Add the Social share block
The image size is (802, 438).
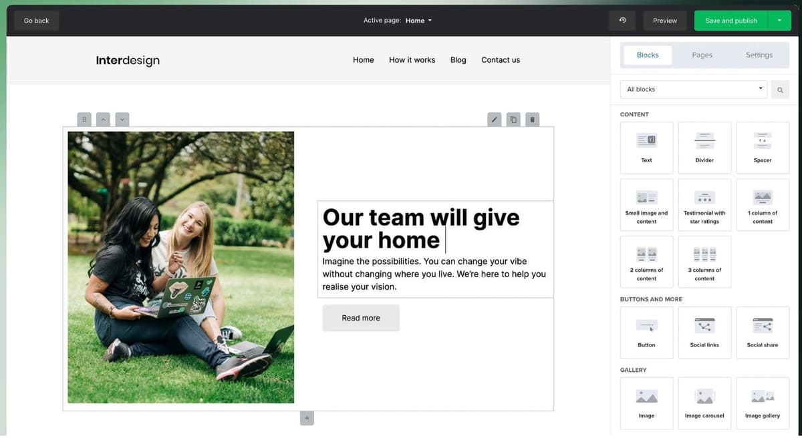click(x=763, y=333)
